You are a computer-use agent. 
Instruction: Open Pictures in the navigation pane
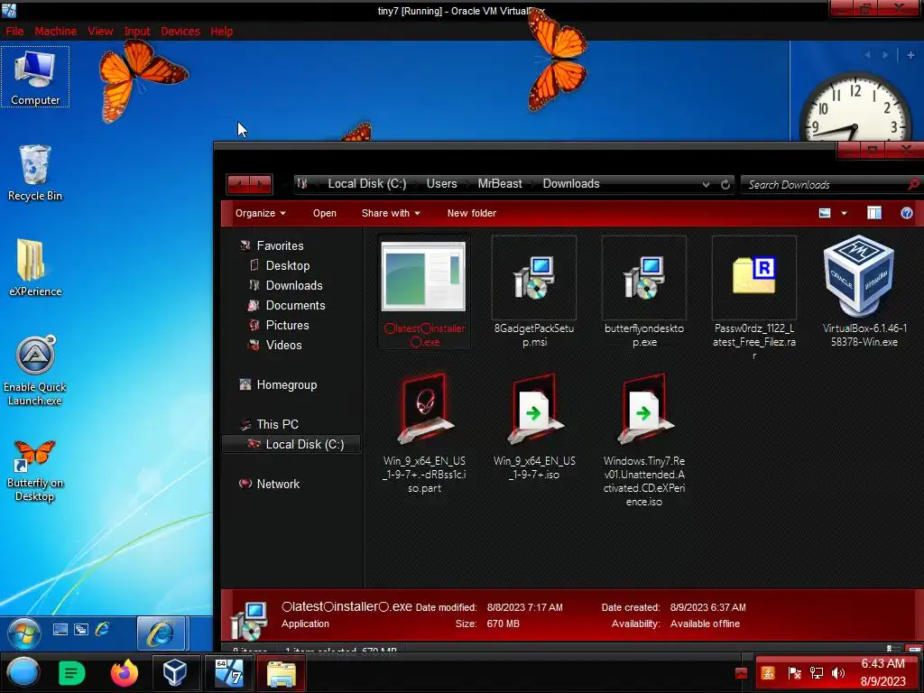[x=287, y=325]
